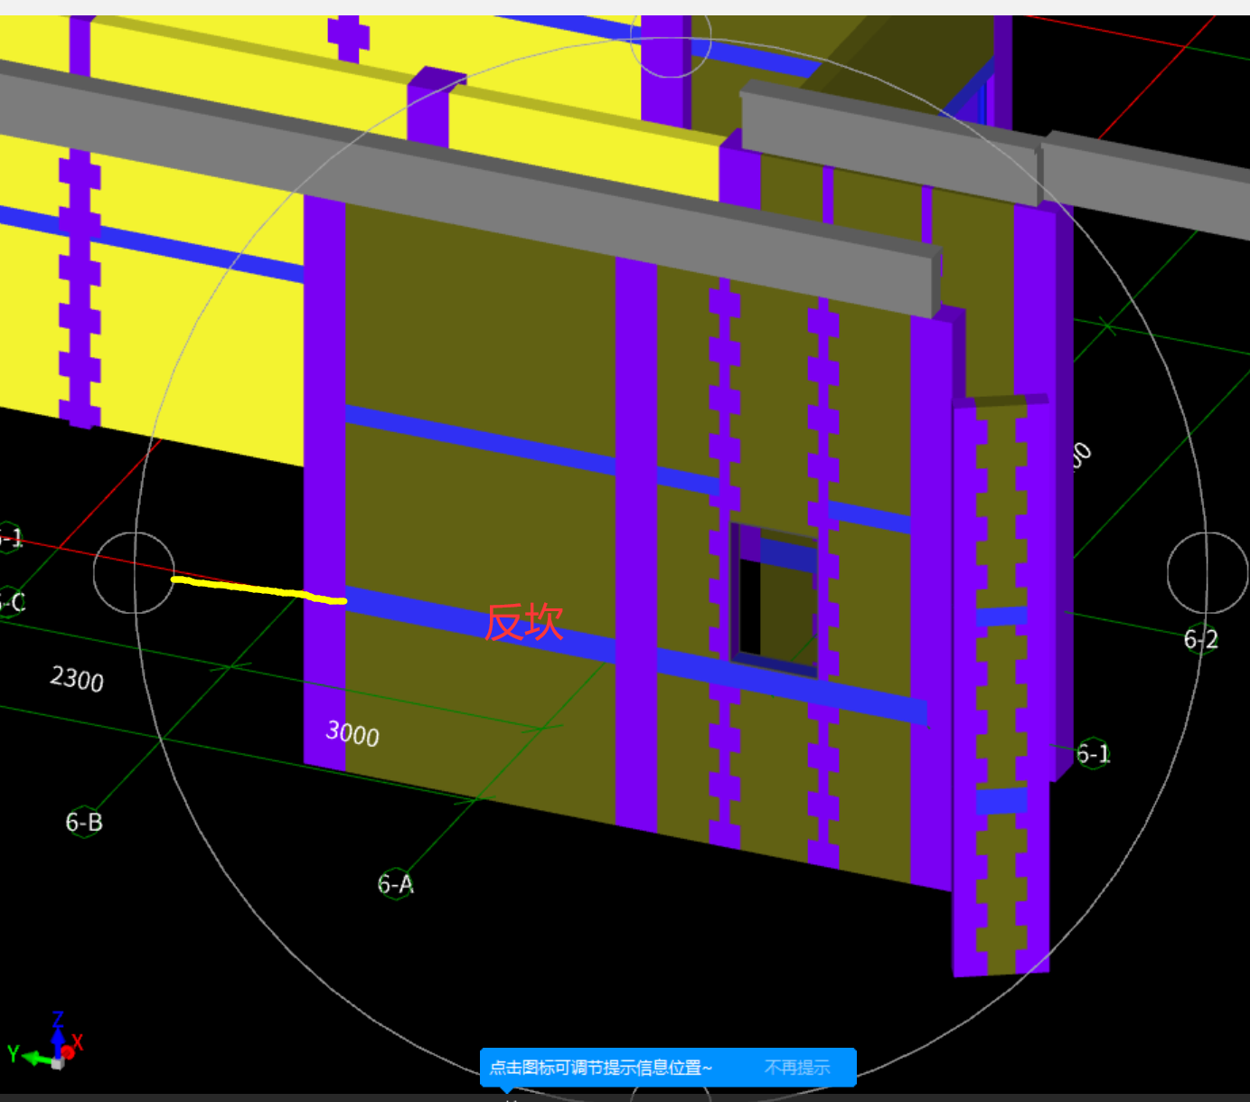Image resolution: width=1250 pixels, height=1102 pixels.
Task: Select the long gray beam above the olive wall
Action: pyautogui.click(x=470, y=190)
